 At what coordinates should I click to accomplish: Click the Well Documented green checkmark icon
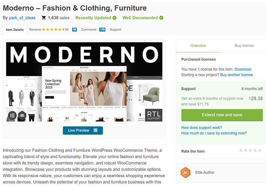(x=161, y=18)
